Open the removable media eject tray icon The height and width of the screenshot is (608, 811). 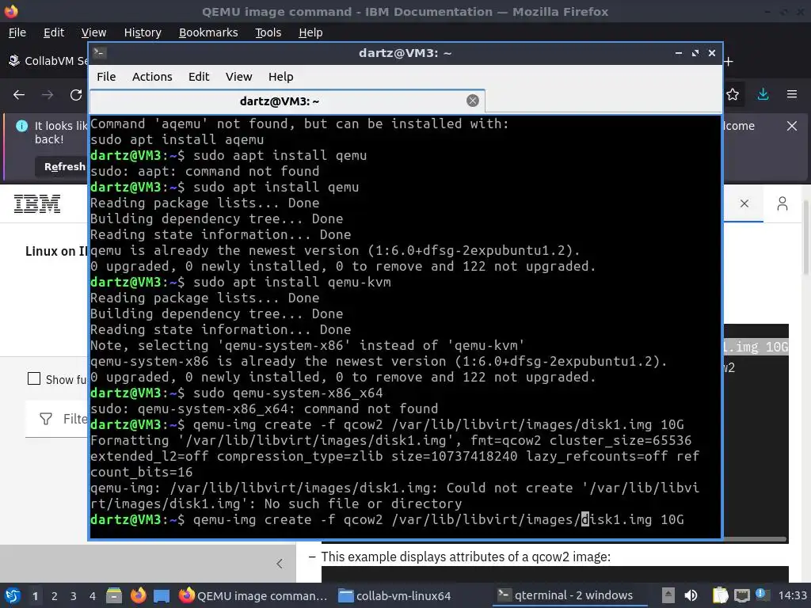(668, 595)
